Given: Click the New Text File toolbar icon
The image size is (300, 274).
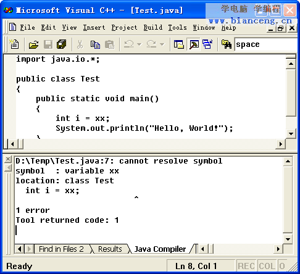Looking at the screenshot, I should [14, 44].
